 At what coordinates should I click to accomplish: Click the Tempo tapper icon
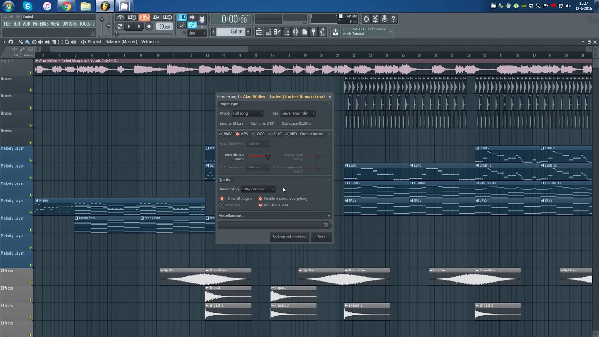click(x=322, y=32)
